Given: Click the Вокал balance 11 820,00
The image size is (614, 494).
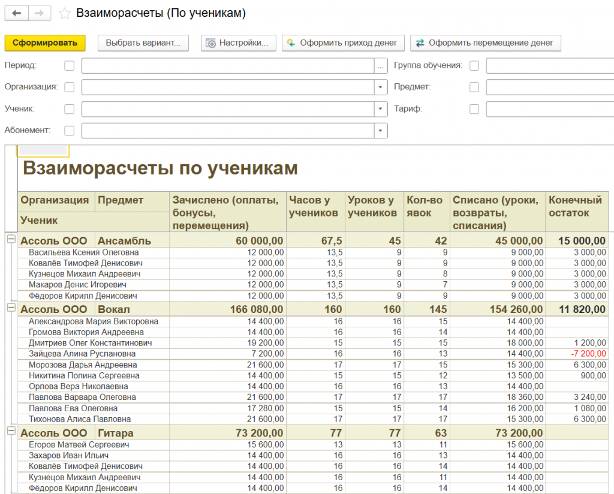Looking at the screenshot, I should (582, 309).
